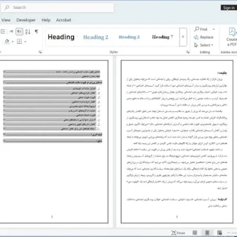Click the zoom out minus button

coord(229,233)
